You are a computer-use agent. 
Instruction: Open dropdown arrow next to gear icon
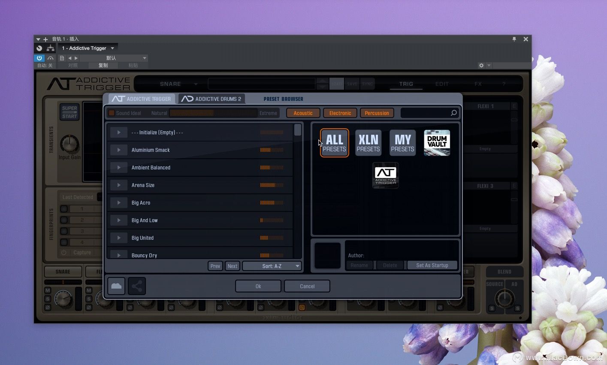[x=489, y=65]
